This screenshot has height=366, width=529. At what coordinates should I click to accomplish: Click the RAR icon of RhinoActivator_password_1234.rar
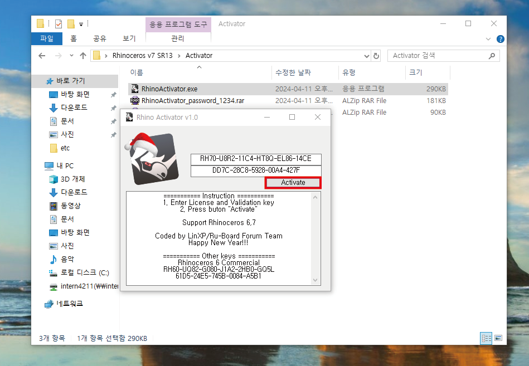[x=135, y=100]
